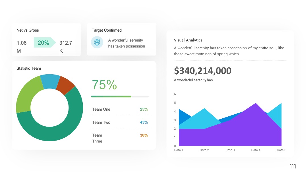307x173 pixels.
Task: Click the y-axis value 6
Action: (175, 94)
